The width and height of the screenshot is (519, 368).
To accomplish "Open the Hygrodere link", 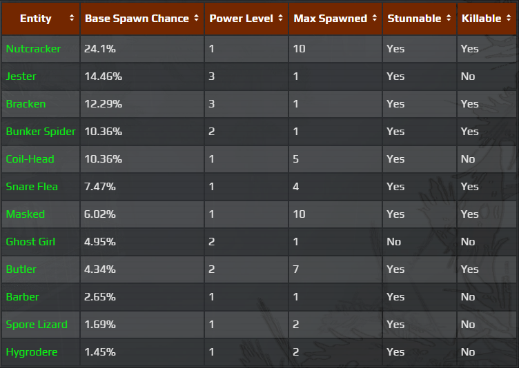I will pyautogui.click(x=32, y=352).
